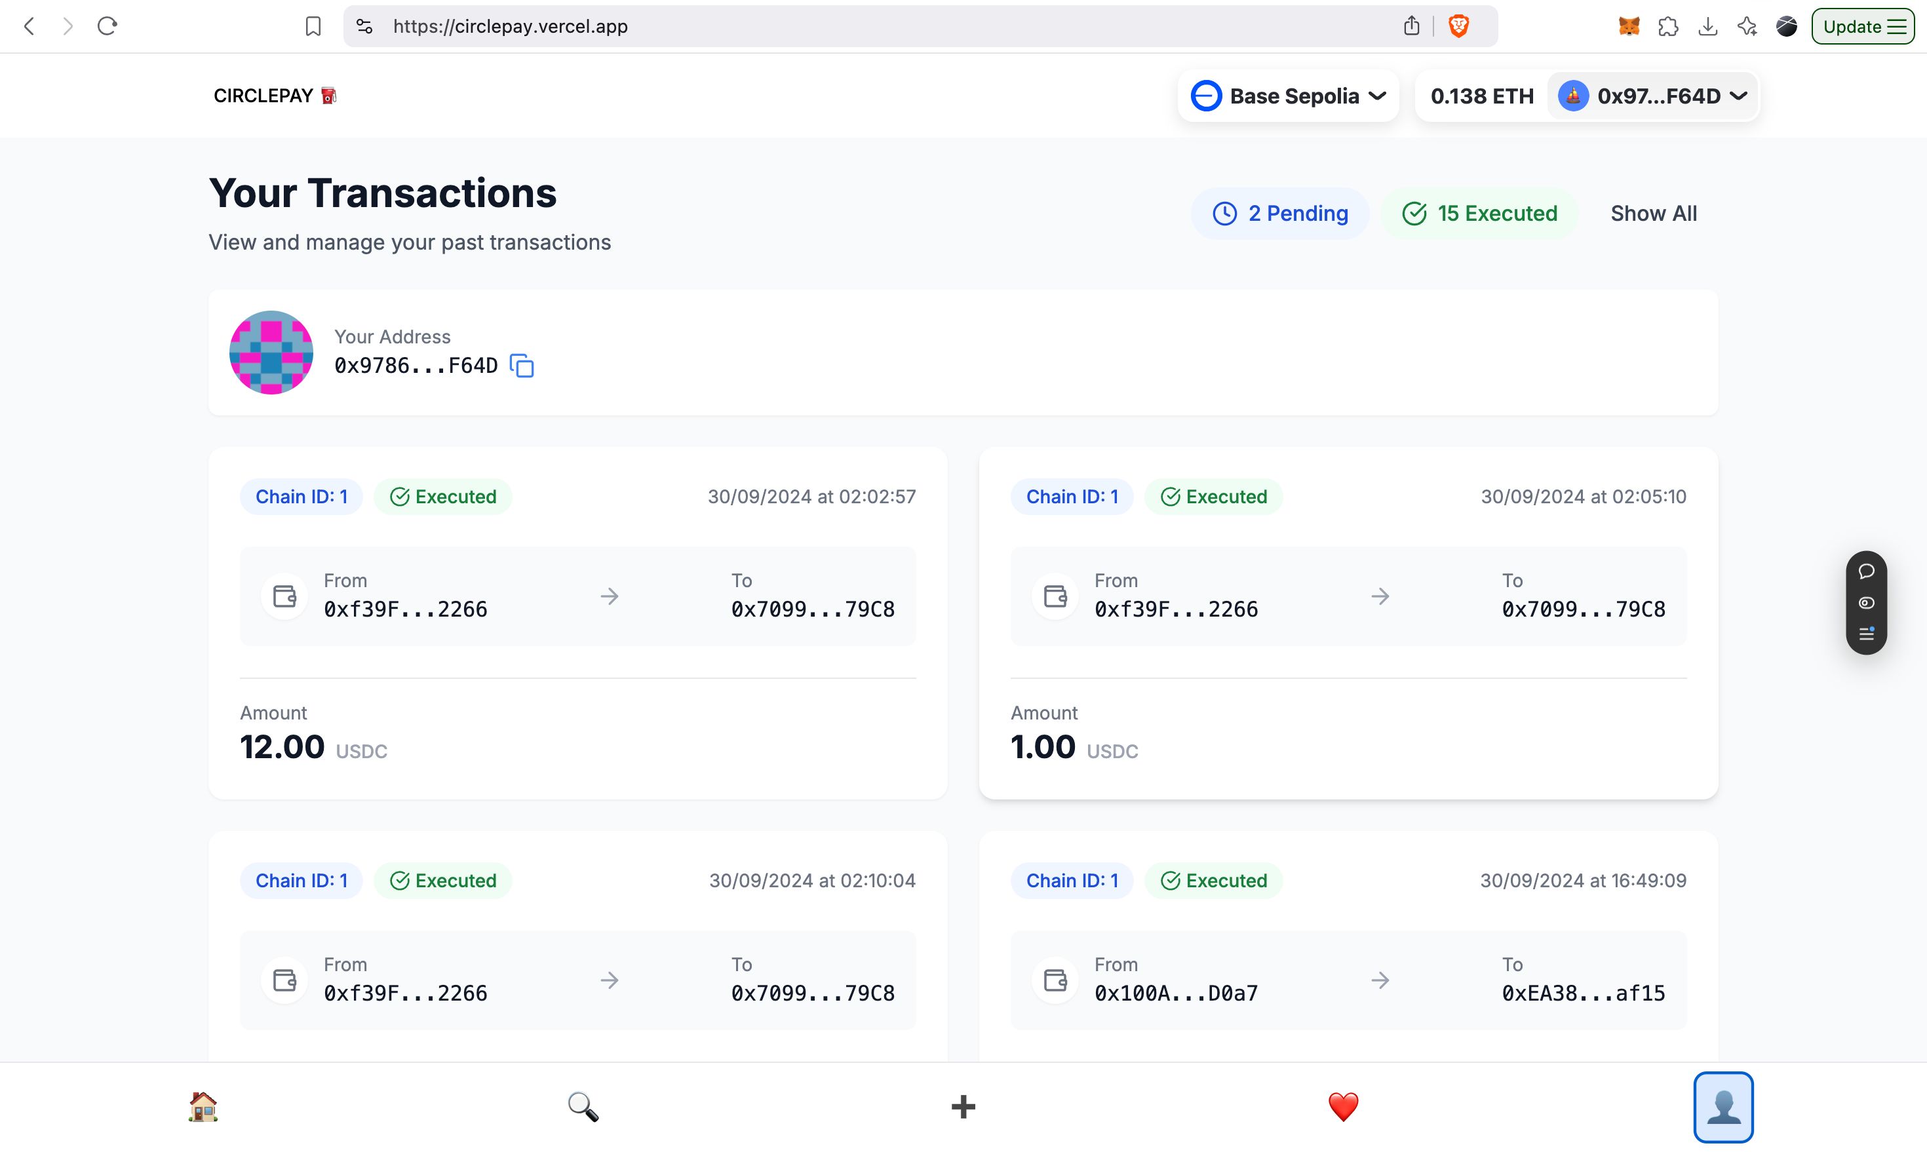Toggle the 2 Pending transactions filter

pyautogui.click(x=1279, y=214)
